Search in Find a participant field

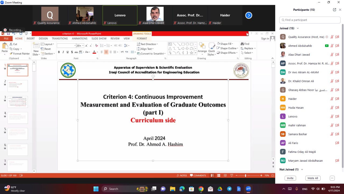[310, 20]
